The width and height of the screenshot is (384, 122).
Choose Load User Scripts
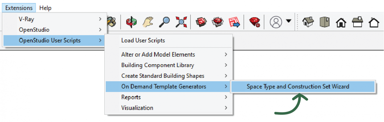[143, 40]
